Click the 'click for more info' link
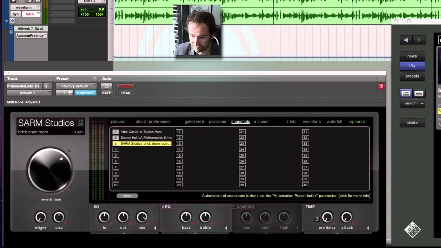Viewport: 441px width, 248px height. click(355, 196)
